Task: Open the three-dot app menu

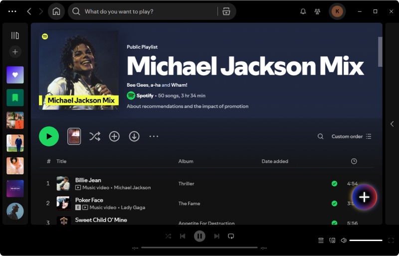Action: pos(12,11)
